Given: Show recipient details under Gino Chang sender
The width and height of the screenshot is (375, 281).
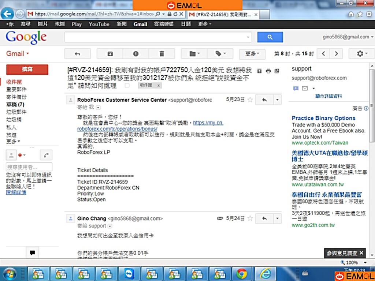Looking at the screenshot, I should (110, 226).
